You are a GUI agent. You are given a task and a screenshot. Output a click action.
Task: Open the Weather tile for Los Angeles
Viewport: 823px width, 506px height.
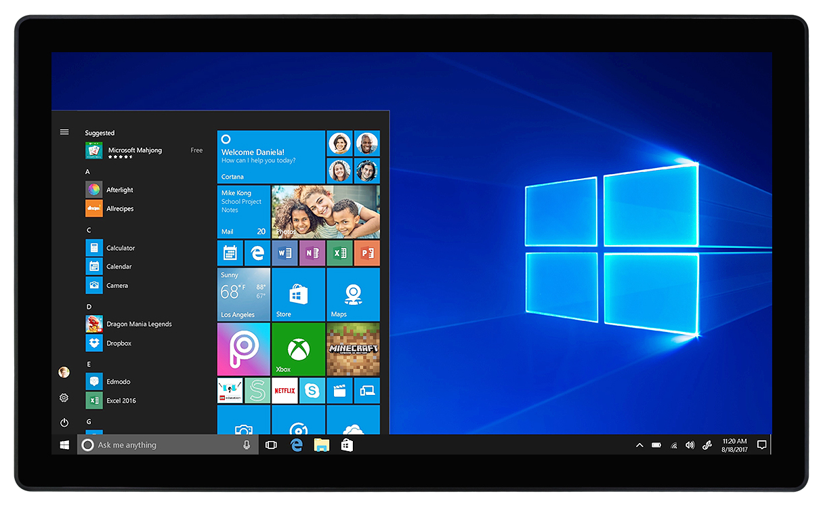click(x=244, y=294)
